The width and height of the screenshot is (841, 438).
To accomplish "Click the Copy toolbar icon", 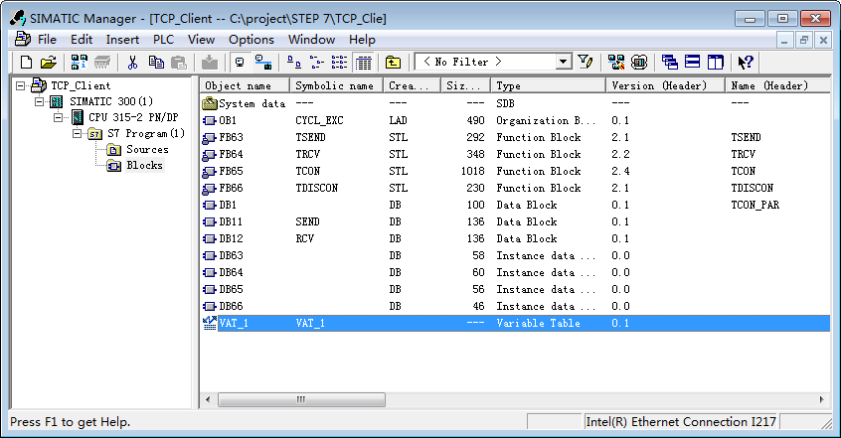I will point(156,63).
